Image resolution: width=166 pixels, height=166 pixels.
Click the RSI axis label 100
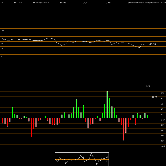click(x=3, y=30)
